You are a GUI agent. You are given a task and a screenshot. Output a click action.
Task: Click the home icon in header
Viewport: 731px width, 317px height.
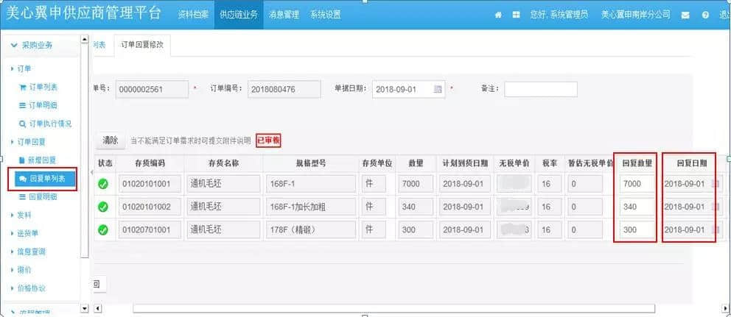[498, 15]
